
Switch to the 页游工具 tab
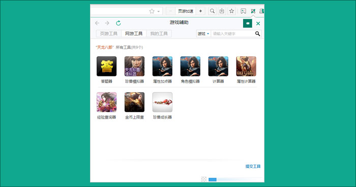(x=109, y=33)
